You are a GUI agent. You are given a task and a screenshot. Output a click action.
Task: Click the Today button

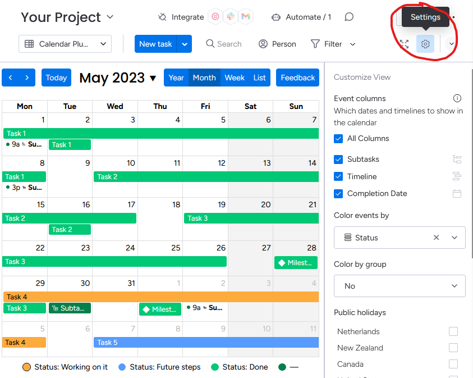(x=56, y=78)
